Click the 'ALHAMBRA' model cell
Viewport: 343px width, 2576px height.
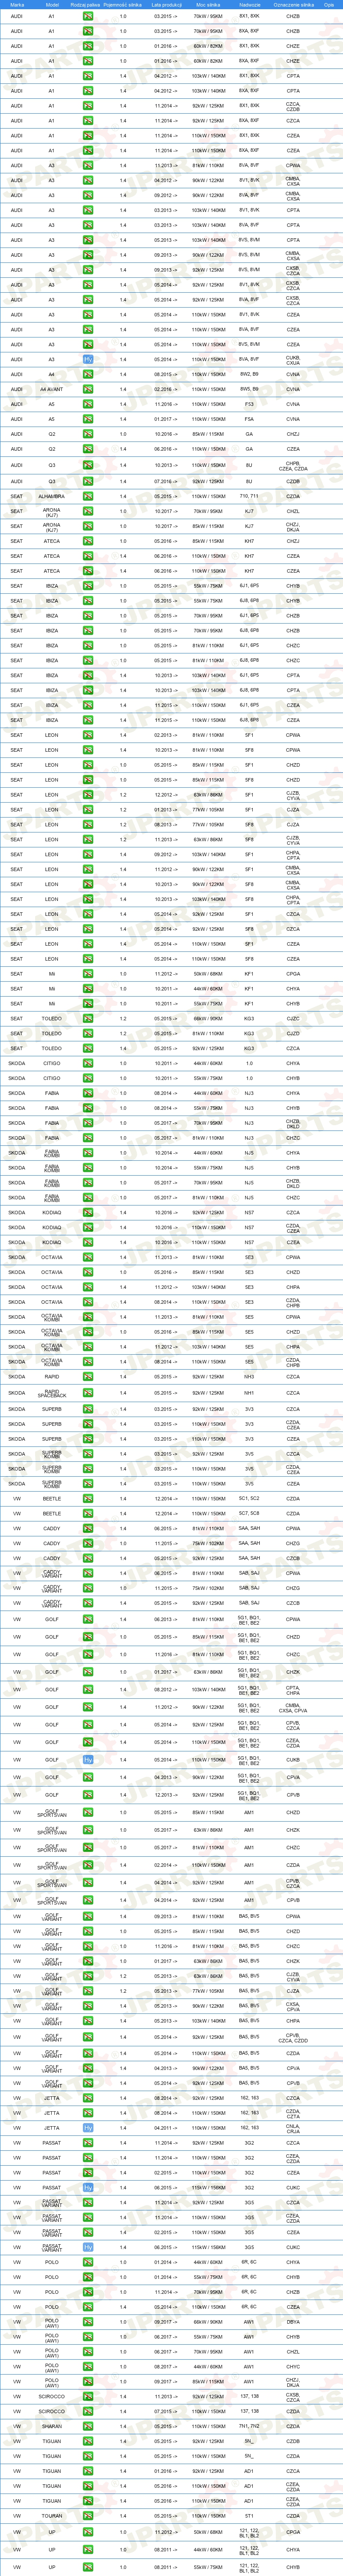click(x=52, y=496)
